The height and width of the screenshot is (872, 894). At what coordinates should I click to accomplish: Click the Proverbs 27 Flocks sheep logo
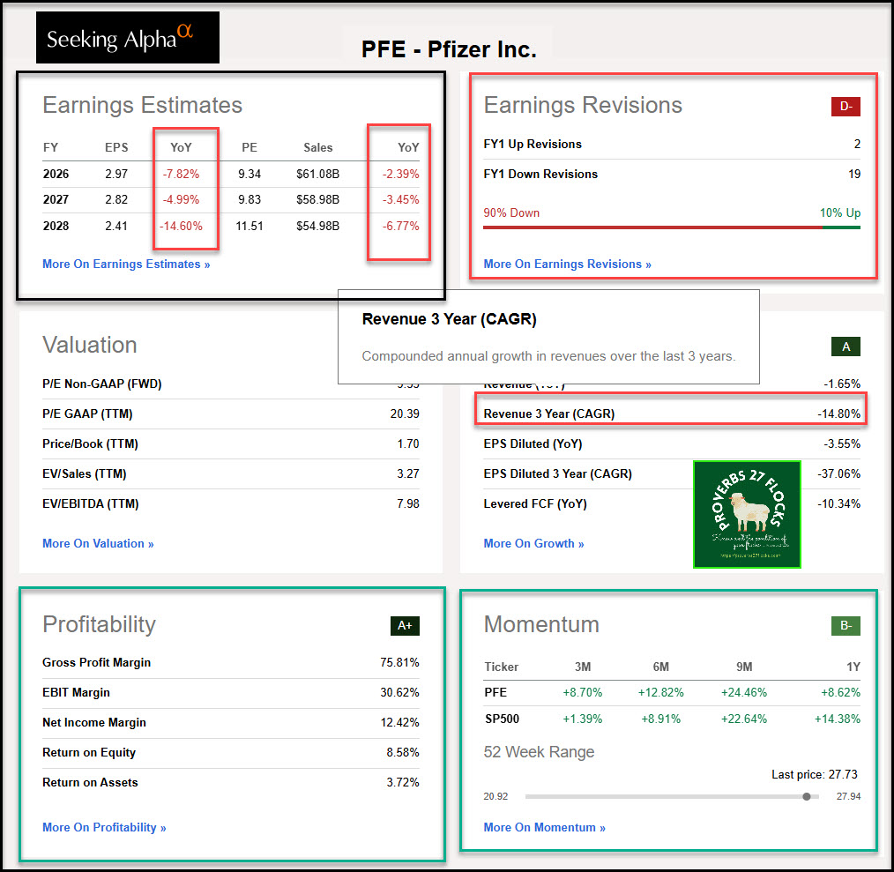747,514
